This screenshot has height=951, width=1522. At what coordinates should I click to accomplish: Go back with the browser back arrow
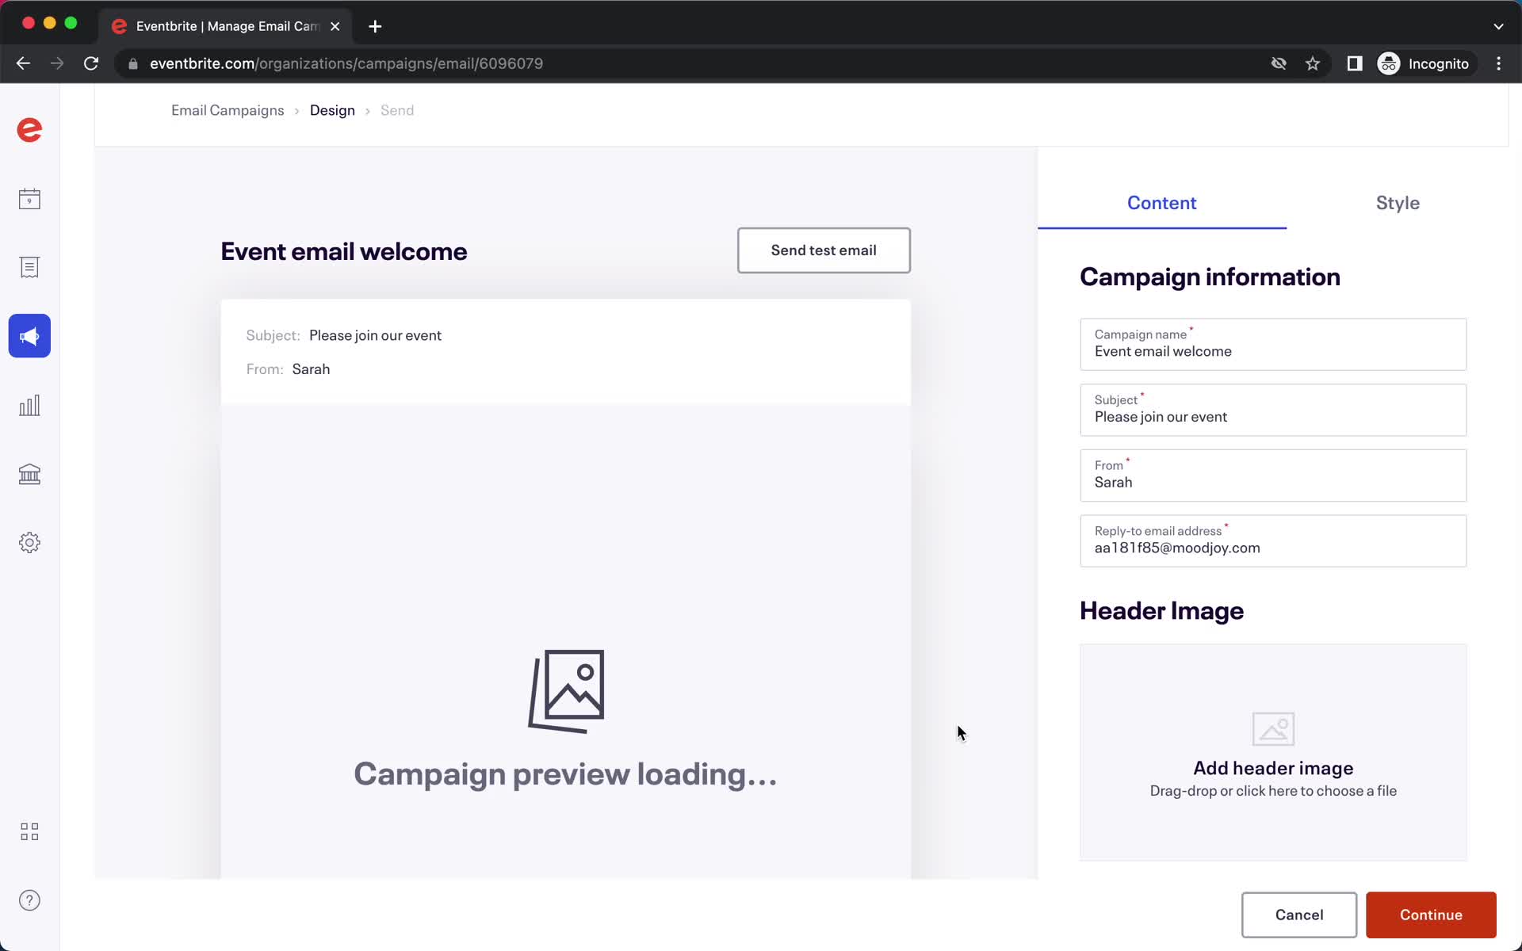(23, 63)
